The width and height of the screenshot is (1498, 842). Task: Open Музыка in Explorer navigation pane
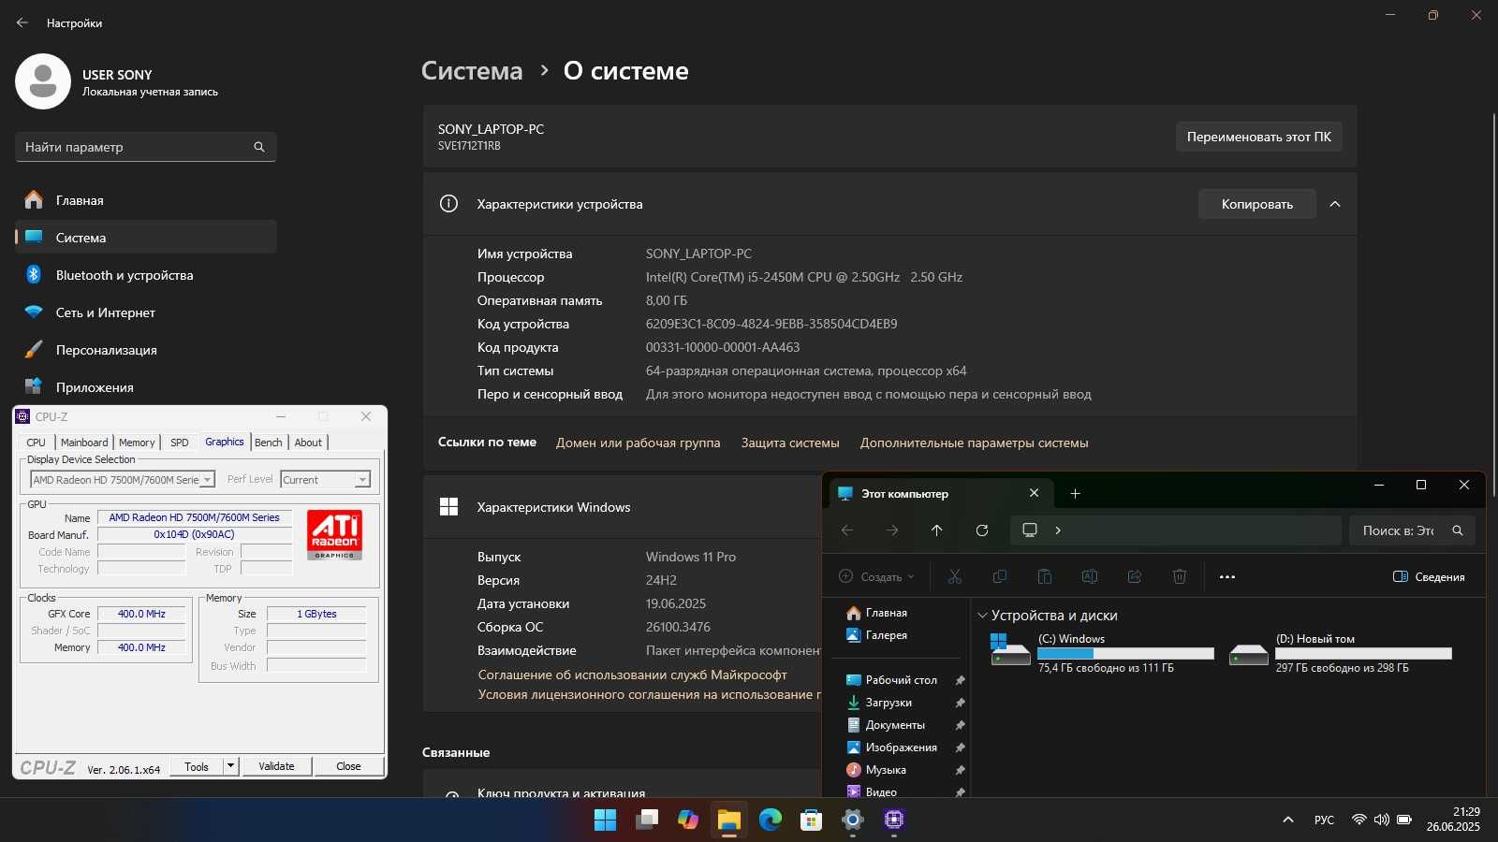pyautogui.click(x=885, y=770)
